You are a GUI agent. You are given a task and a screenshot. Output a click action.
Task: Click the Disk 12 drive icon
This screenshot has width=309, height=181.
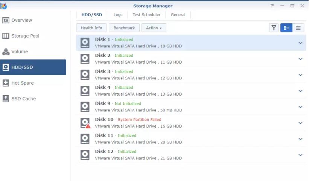tap(85, 155)
